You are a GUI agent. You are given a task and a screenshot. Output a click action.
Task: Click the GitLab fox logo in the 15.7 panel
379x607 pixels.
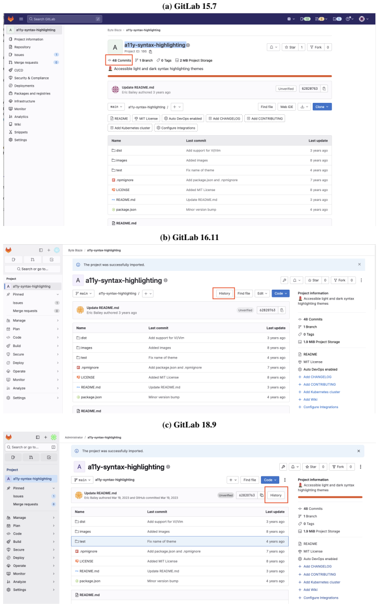tap(11, 19)
